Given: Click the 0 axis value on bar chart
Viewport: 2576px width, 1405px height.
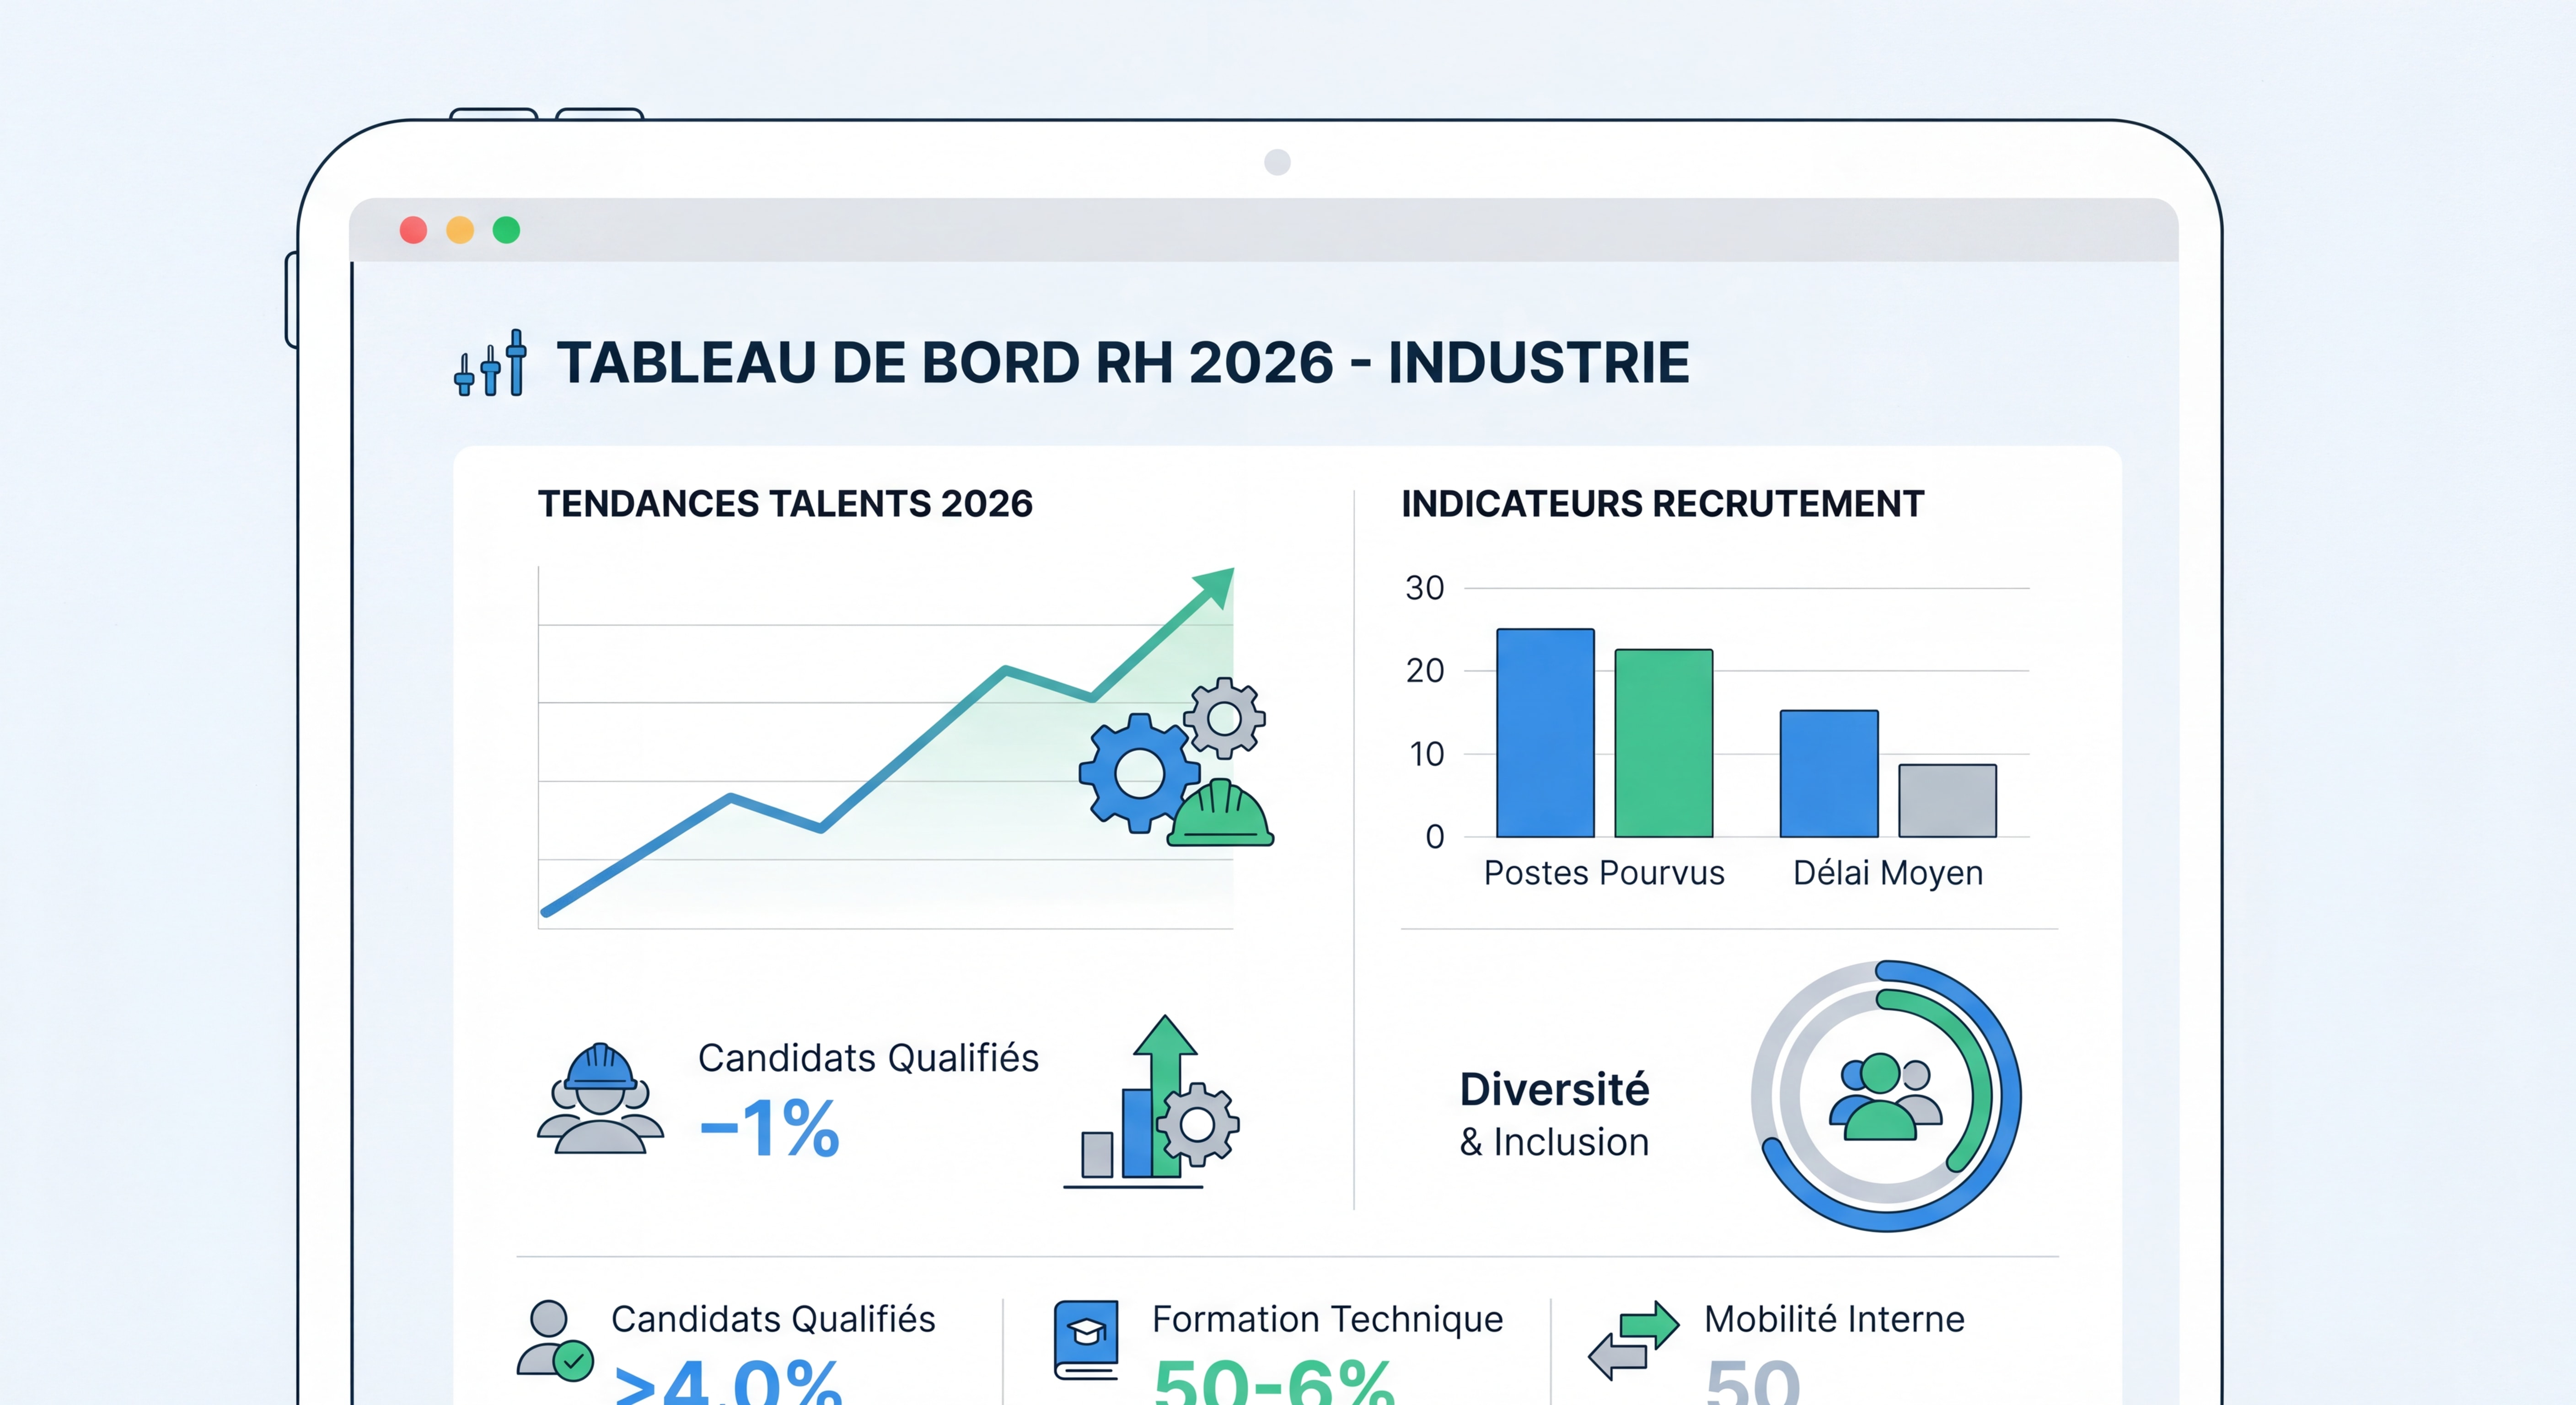Looking at the screenshot, I should tap(1435, 837).
